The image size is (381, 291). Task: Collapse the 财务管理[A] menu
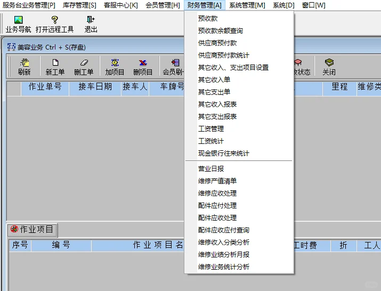[x=205, y=5]
